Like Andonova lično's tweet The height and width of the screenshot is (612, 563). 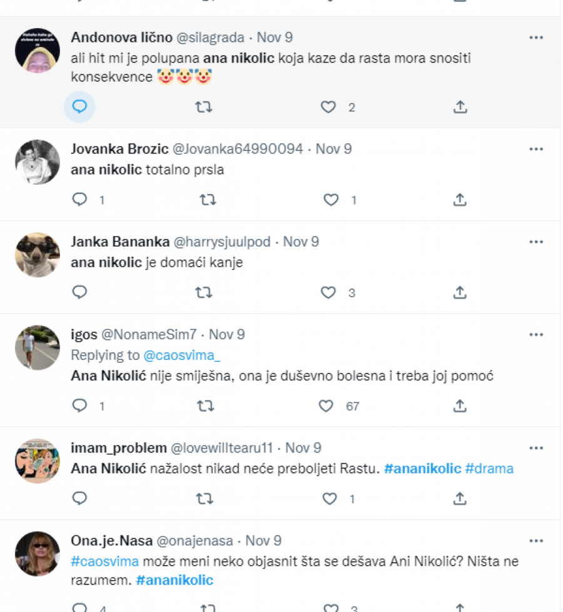[x=328, y=107]
